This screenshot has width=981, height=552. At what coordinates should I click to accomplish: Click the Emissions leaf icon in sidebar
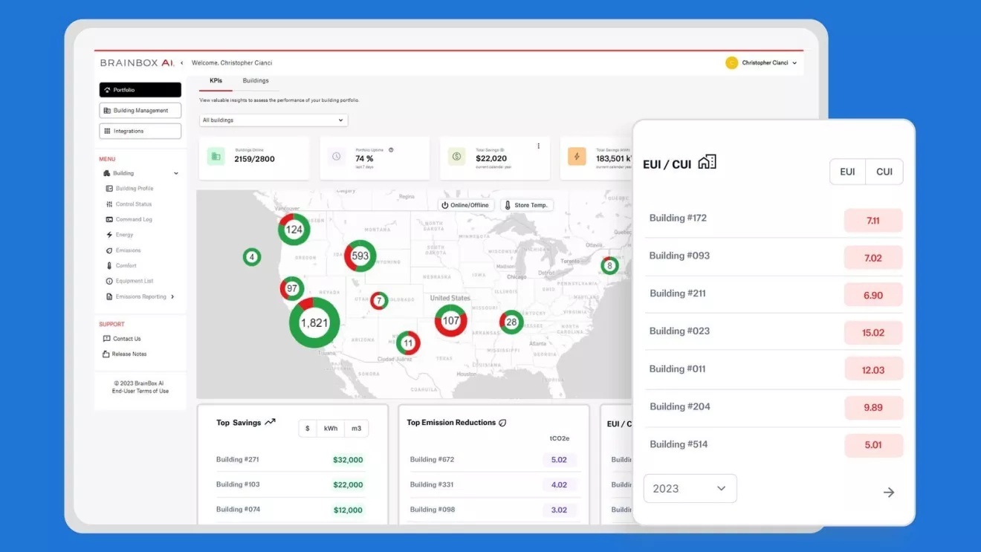click(x=109, y=250)
